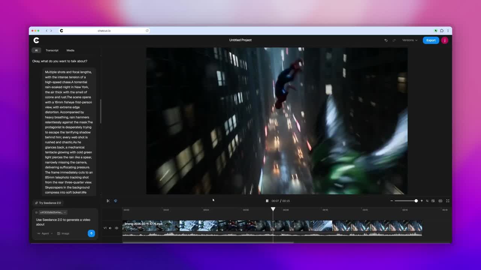The width and height of the screenshot is (481, 270).
Task: Click the Try Seedance 2.0 suggestion
Action: [x=48, y=203]
